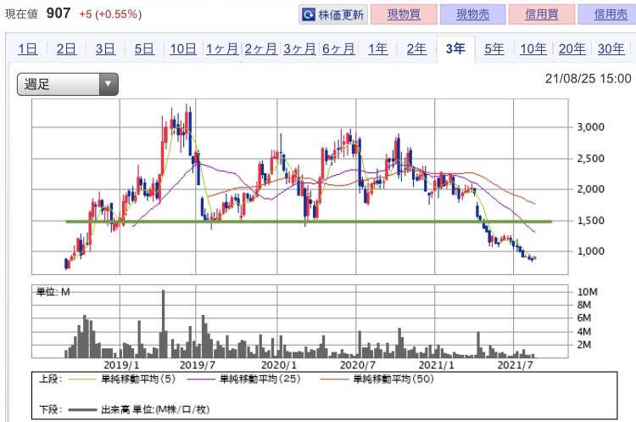Click the 信用売 button
Viewport: 636px width, 422px height.
[x=607, y=15]
